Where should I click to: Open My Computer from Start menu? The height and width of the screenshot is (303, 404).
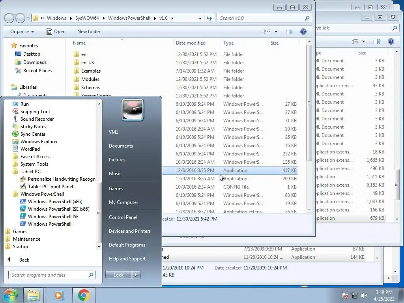click(123, 202)
